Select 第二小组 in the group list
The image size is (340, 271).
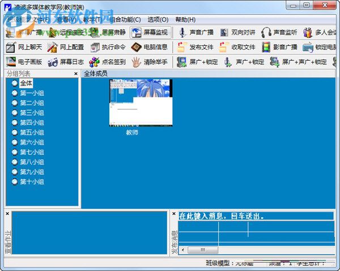(x=32, y=103)
